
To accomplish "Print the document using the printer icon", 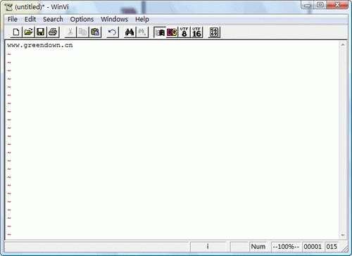I will [53, 32].
